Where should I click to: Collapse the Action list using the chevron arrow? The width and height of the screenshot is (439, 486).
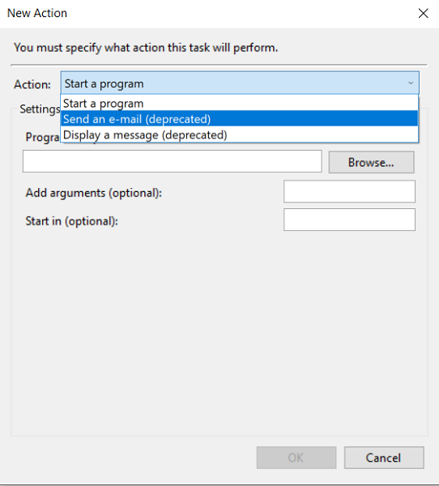(x=411, y=83)
